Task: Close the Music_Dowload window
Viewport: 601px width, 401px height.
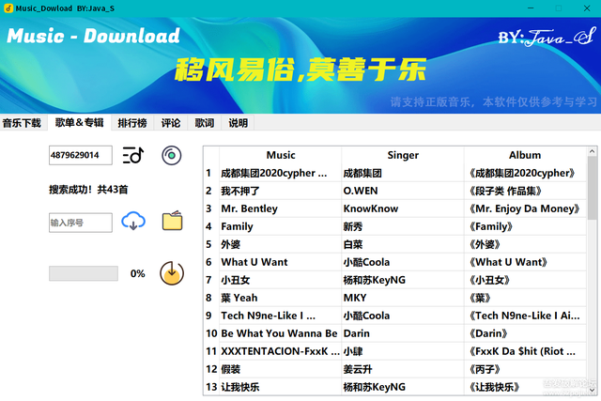Action: tap(587, 8)
